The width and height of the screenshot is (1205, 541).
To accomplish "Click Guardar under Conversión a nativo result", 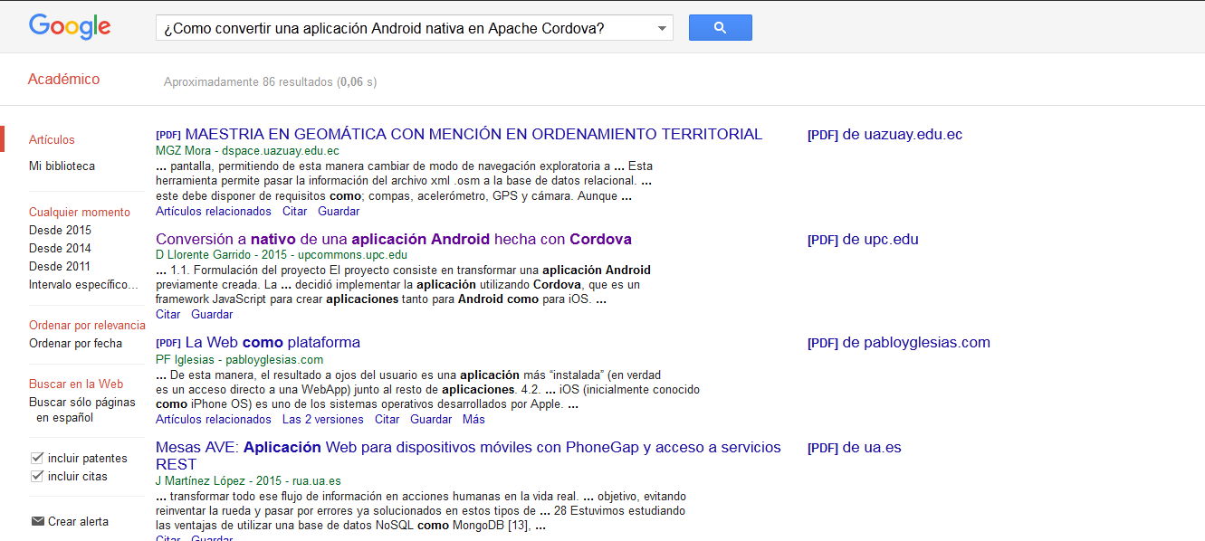I will point(212,315).
